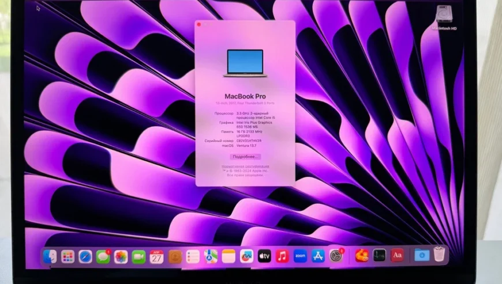Viewport: 502px width, 284px height.
Task: Open System Settings with update badge
Action: [x=336, y=256]
